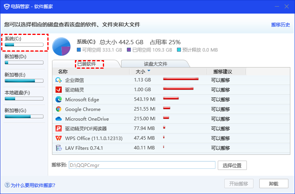Switch to the 已装软件 tab
Image resolution: width=295 pixels, height=194 pixels.
(87, 64)
